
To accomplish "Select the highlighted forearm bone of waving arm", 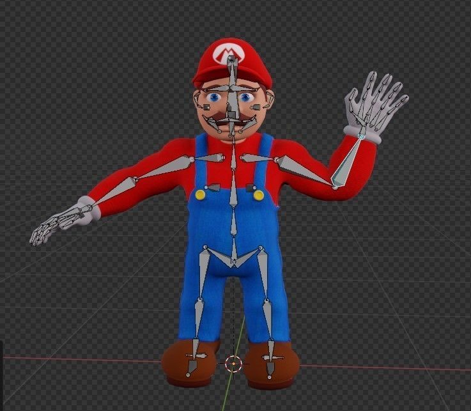I will [346, 162].
